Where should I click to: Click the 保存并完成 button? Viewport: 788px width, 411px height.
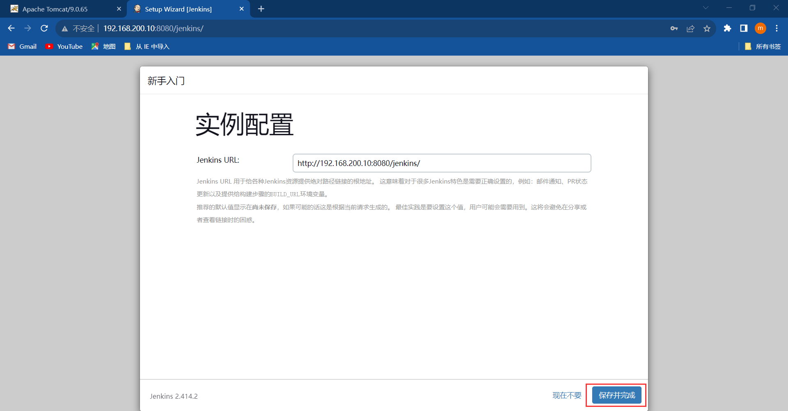pos(616,395)
